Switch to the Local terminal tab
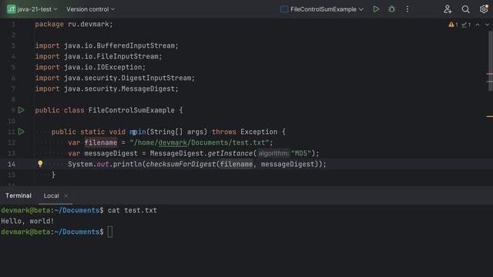This screenshot has width=493, height=277. pyautogui.click(x=52, y=195)
